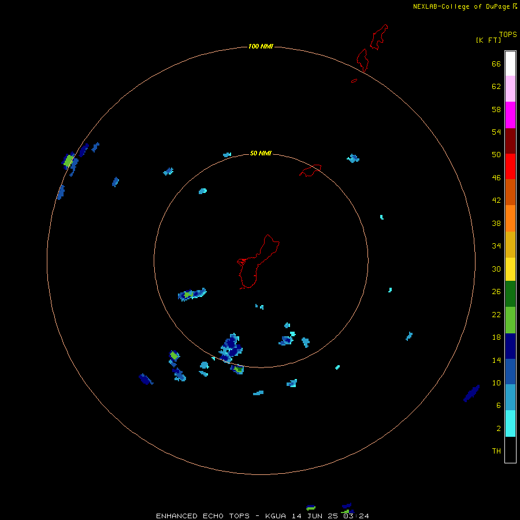This screenshot has height=520, width=520.
Task: Click the "14 JUN 25" date text
Action: 315,516
